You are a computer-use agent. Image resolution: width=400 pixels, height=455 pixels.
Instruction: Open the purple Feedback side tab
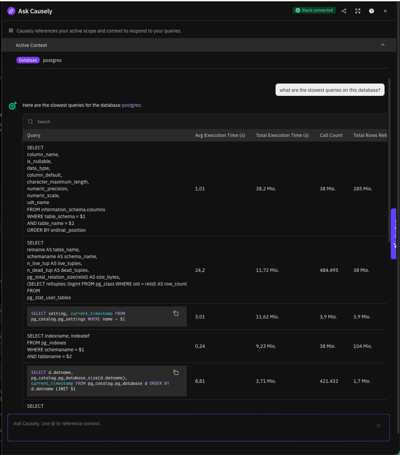pyautogui.click(x=394, y=234)
